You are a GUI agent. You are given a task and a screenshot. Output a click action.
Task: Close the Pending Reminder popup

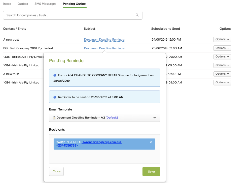pyautogui.click(x=56, y=171)
